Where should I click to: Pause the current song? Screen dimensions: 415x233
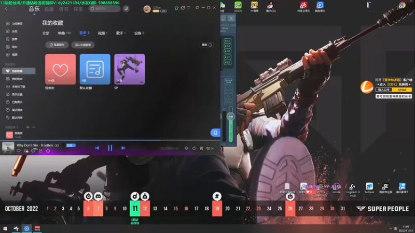[110, 148]
